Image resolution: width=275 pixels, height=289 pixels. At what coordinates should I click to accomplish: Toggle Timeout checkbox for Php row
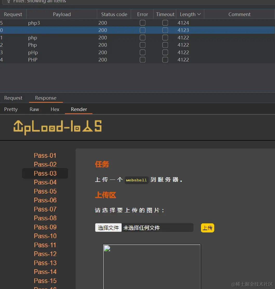pos(165,45)
